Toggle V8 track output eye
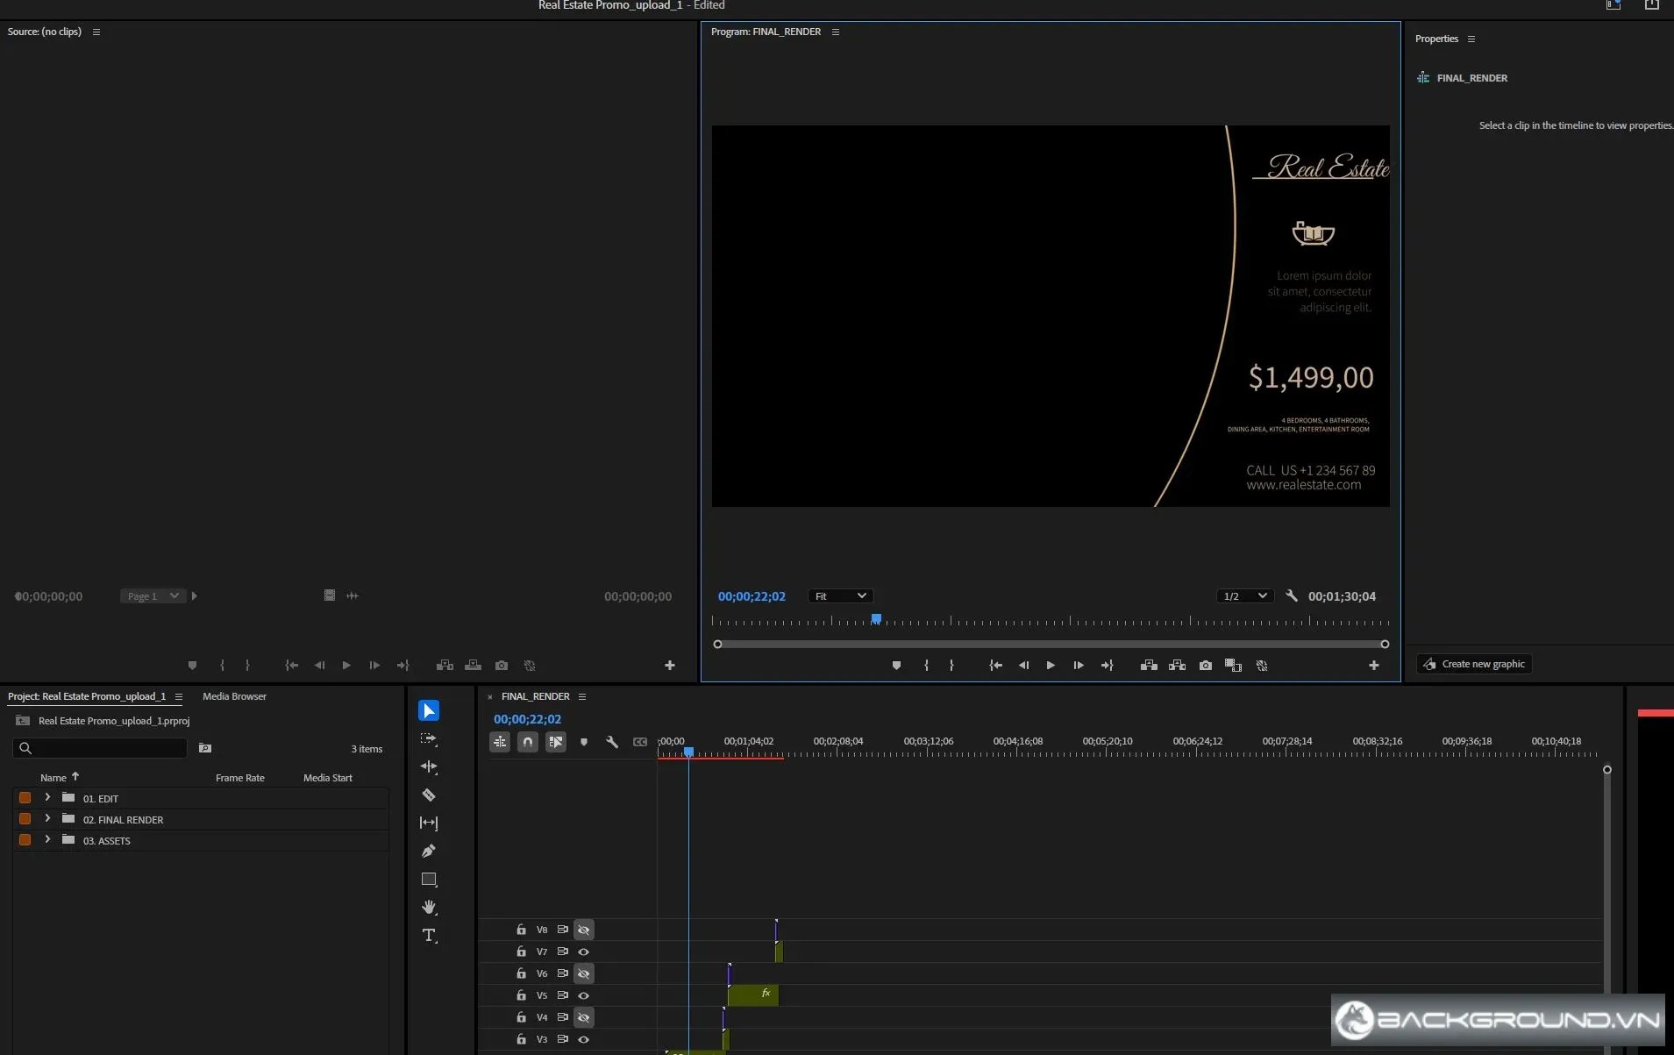This screenshot has width=1674, height=1055. 584,930
